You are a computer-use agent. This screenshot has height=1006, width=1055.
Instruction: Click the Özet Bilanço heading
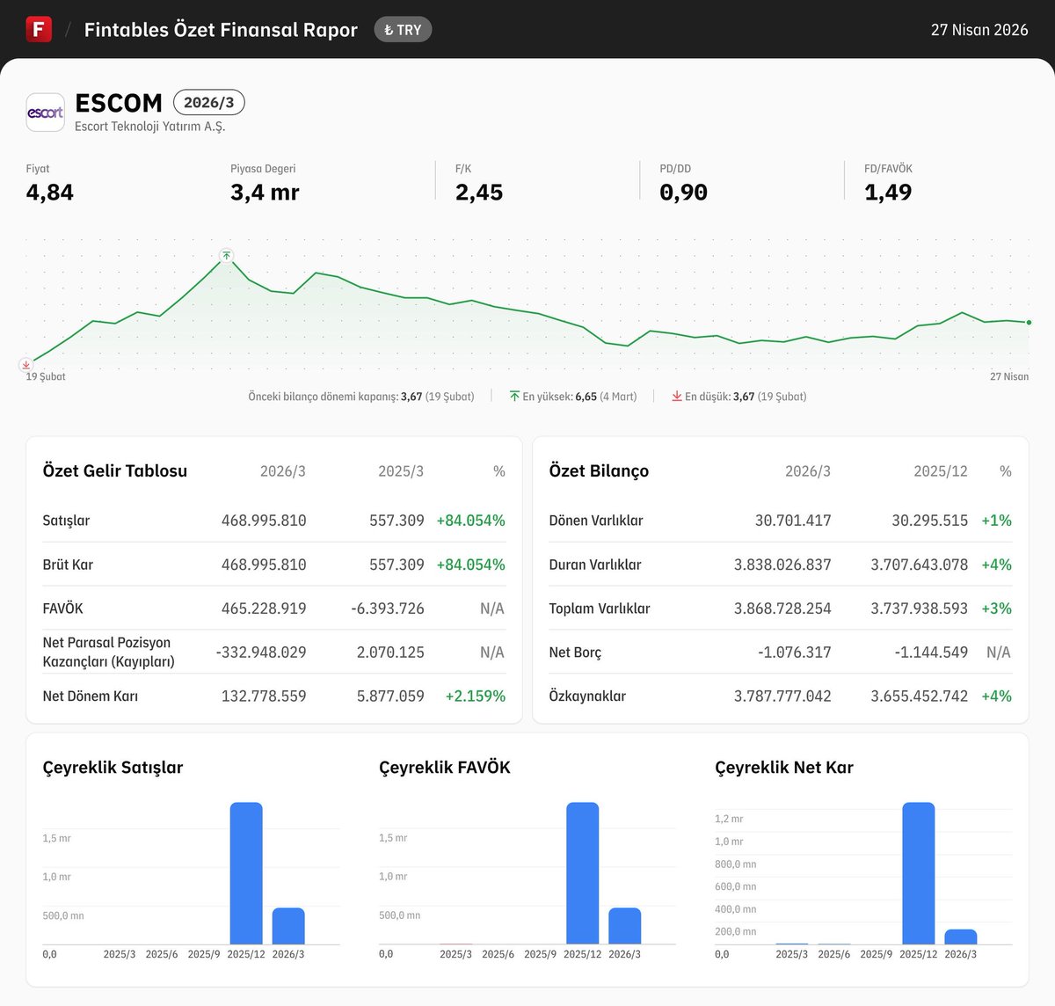click(x=599, y=471)
